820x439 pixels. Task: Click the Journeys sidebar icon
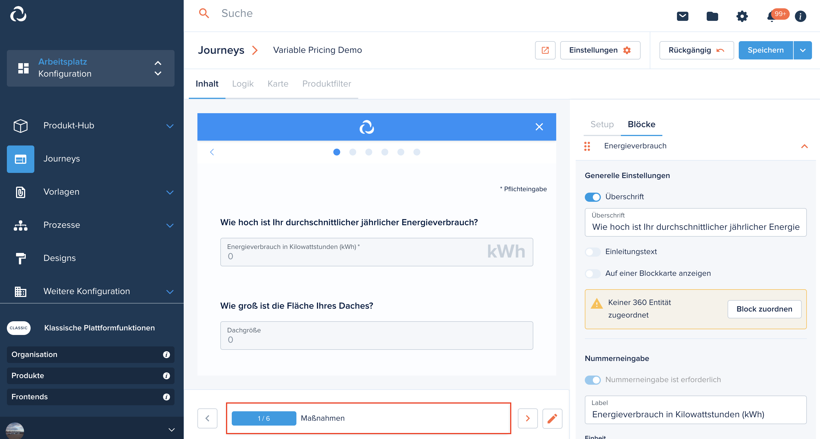click(x=21, y=159)
